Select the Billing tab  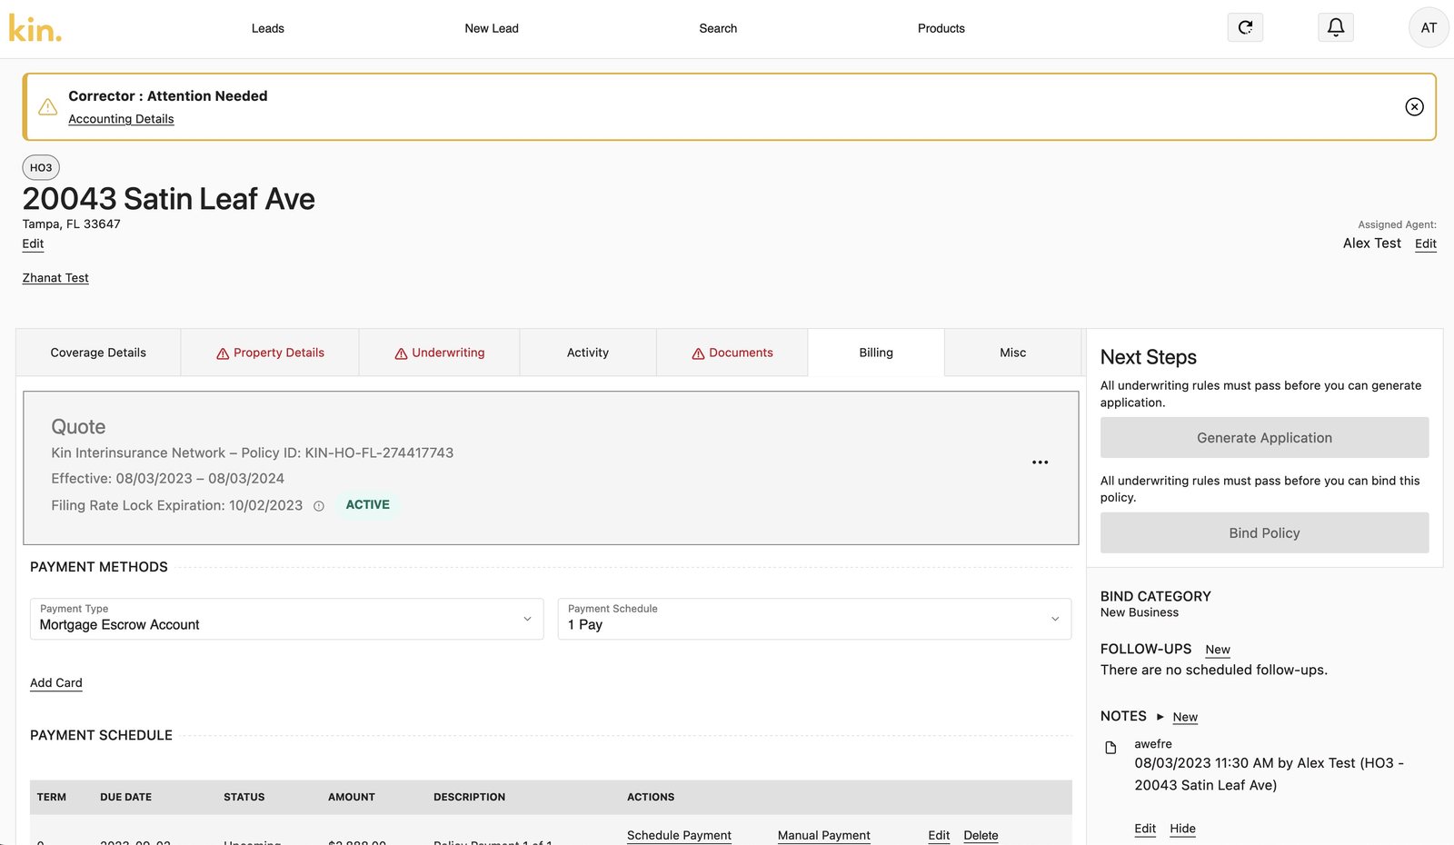tap(876, 353)
